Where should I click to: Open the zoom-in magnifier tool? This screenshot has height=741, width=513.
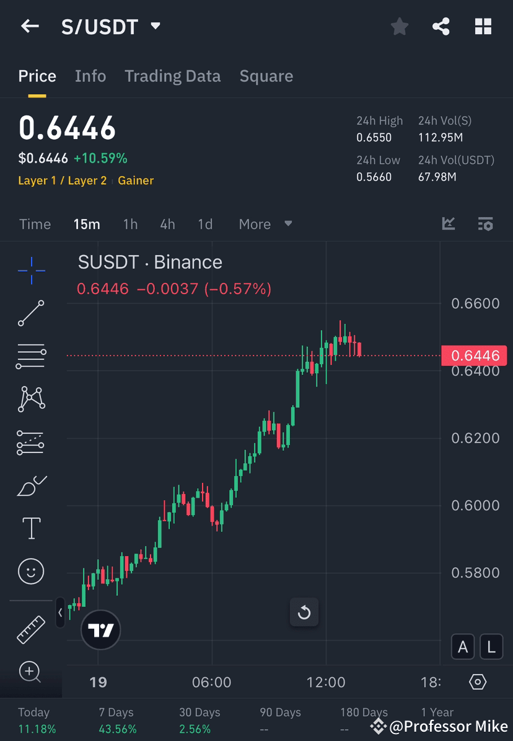pyautogui.click(x=31, y=672)
